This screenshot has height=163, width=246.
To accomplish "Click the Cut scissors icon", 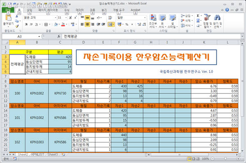I will pos(17,16).
